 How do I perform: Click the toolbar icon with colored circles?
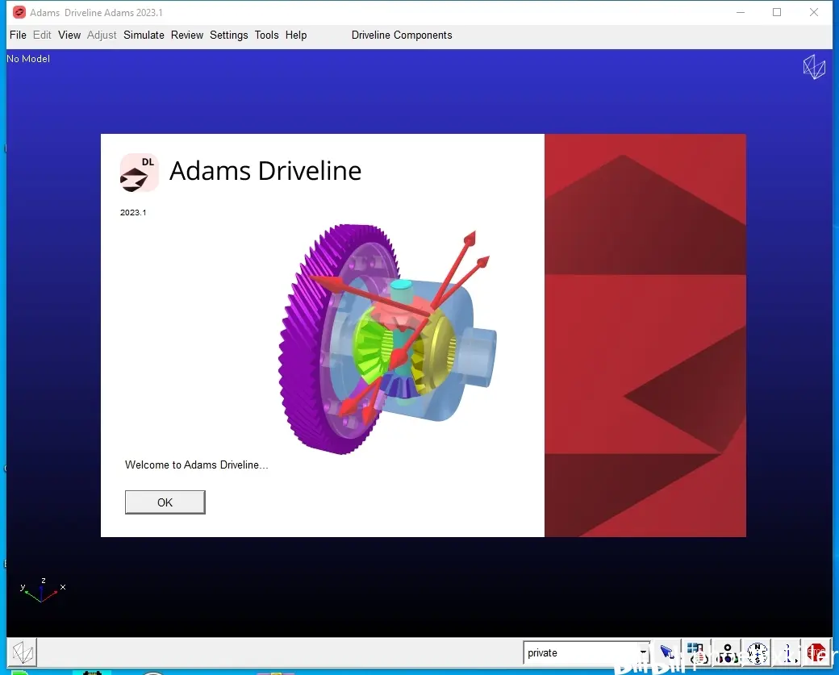(727, 652)
